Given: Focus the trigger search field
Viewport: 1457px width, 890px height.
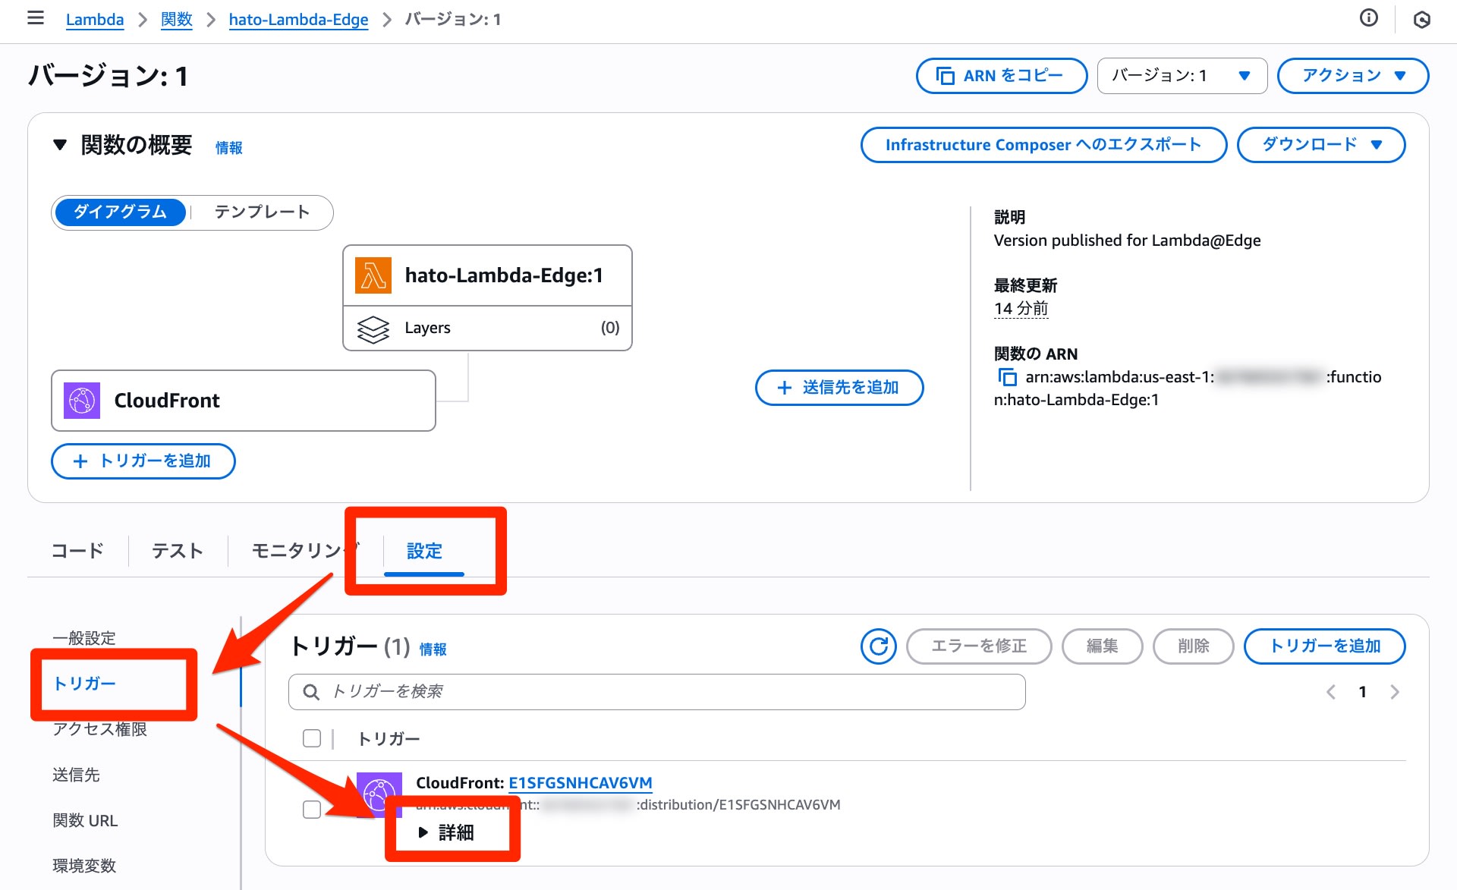Looking at the screenshot, I should click(x=657, y=692).
